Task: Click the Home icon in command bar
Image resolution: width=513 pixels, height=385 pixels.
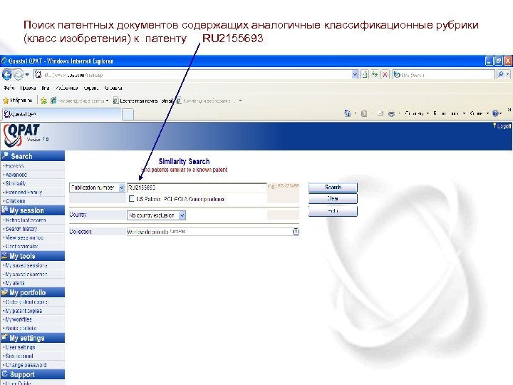Action: pyautogui.click(x=347, y=113)
